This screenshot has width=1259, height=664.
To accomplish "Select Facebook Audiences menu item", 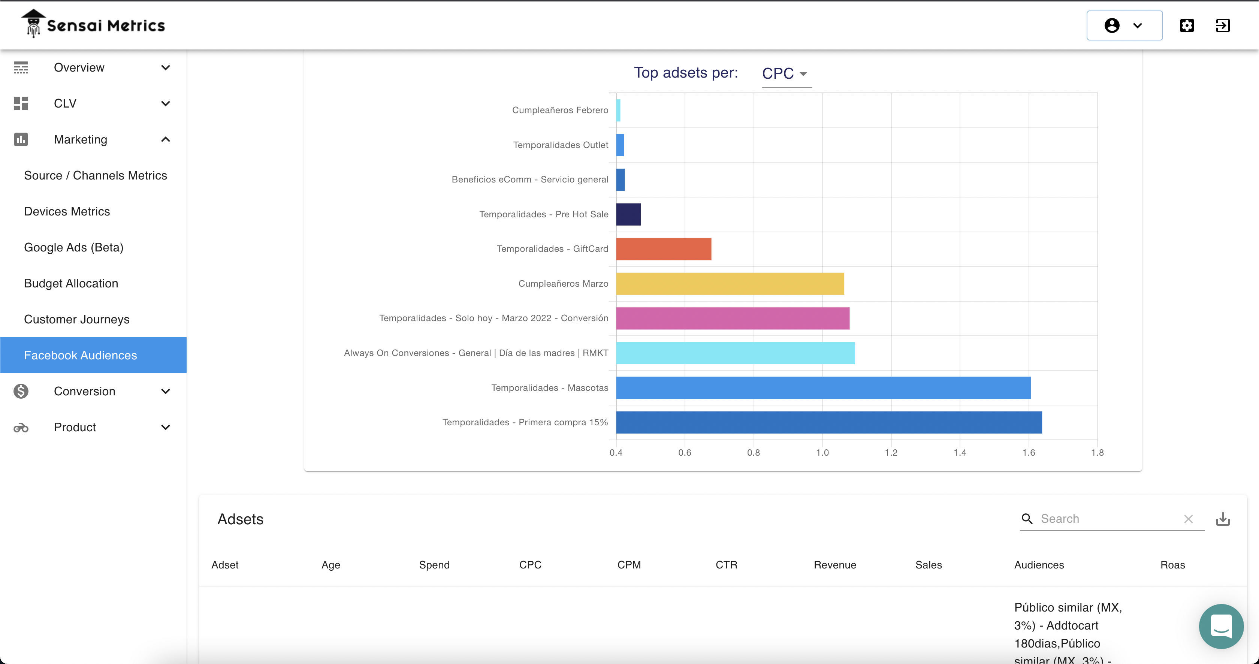I will click(93, 355).
